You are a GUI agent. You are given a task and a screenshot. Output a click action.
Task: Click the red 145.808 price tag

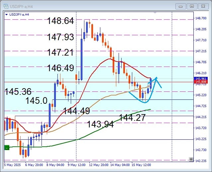point(201,82)
